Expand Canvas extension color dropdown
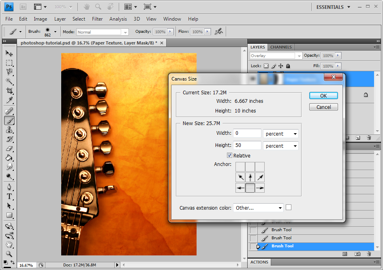The height and width of the screenshot is (270, 383). coord(258,208)
